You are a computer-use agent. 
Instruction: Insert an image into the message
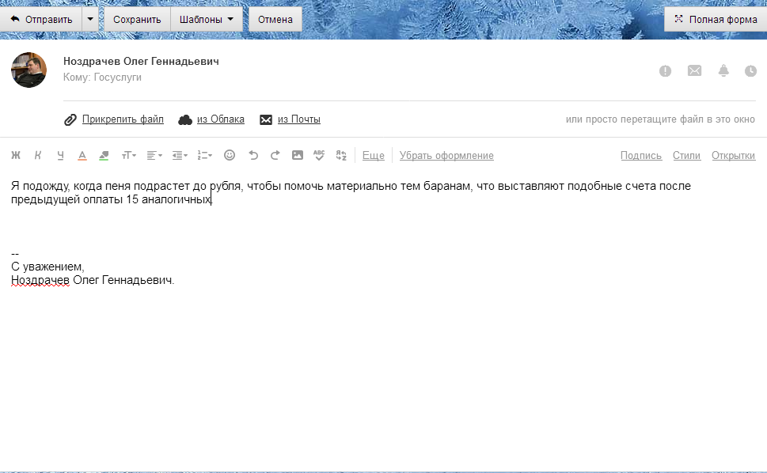[x=298, y=156]
